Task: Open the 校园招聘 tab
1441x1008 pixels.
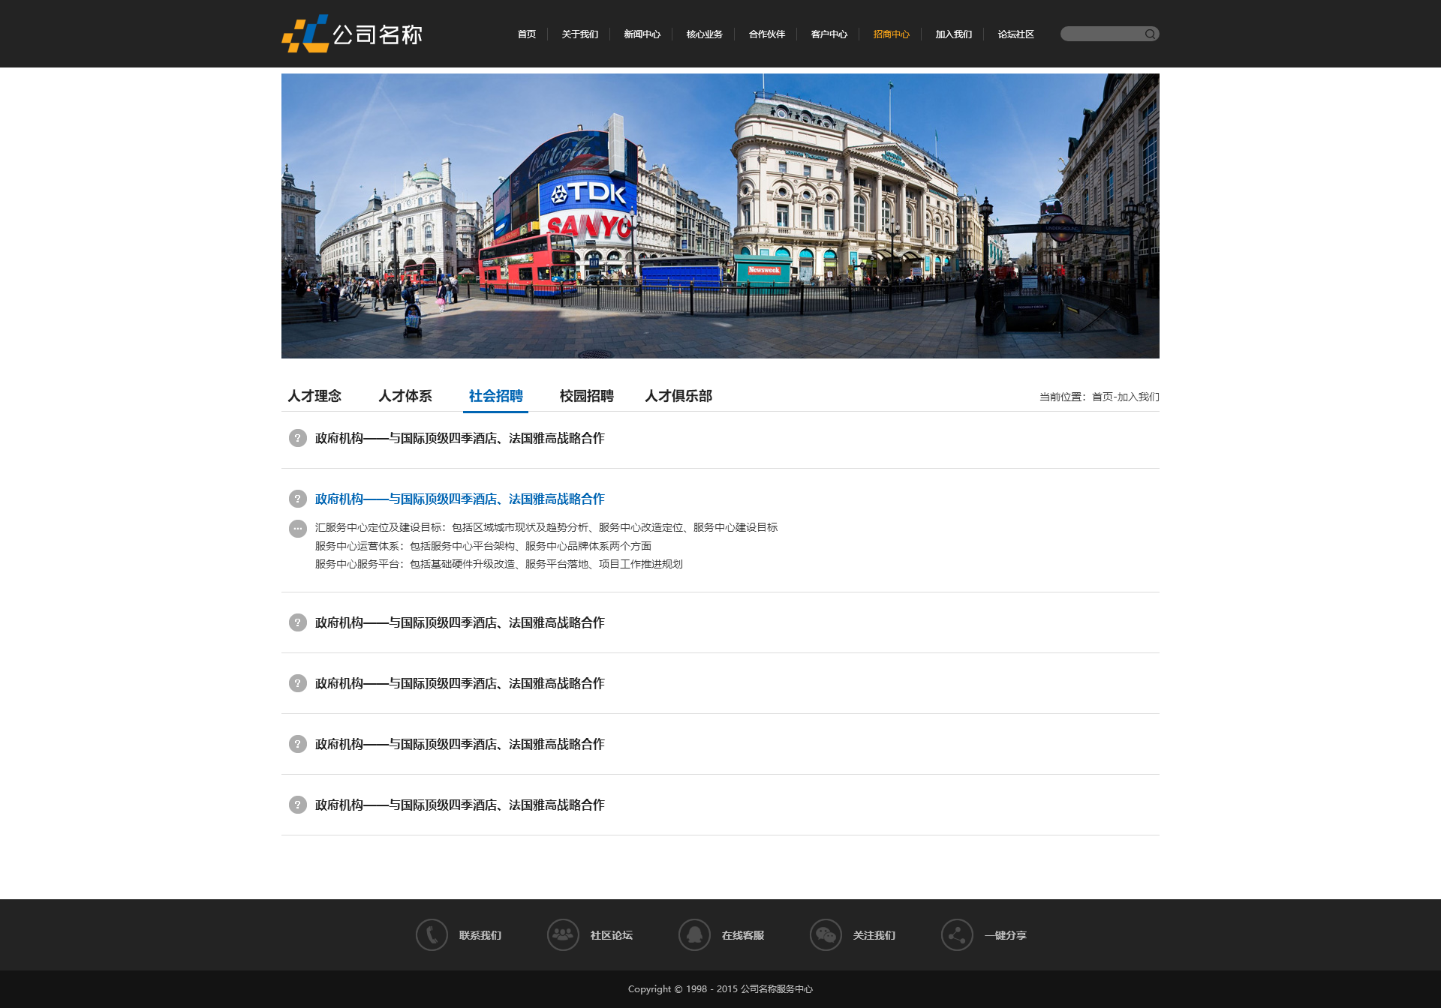Action: pos(586,395)
